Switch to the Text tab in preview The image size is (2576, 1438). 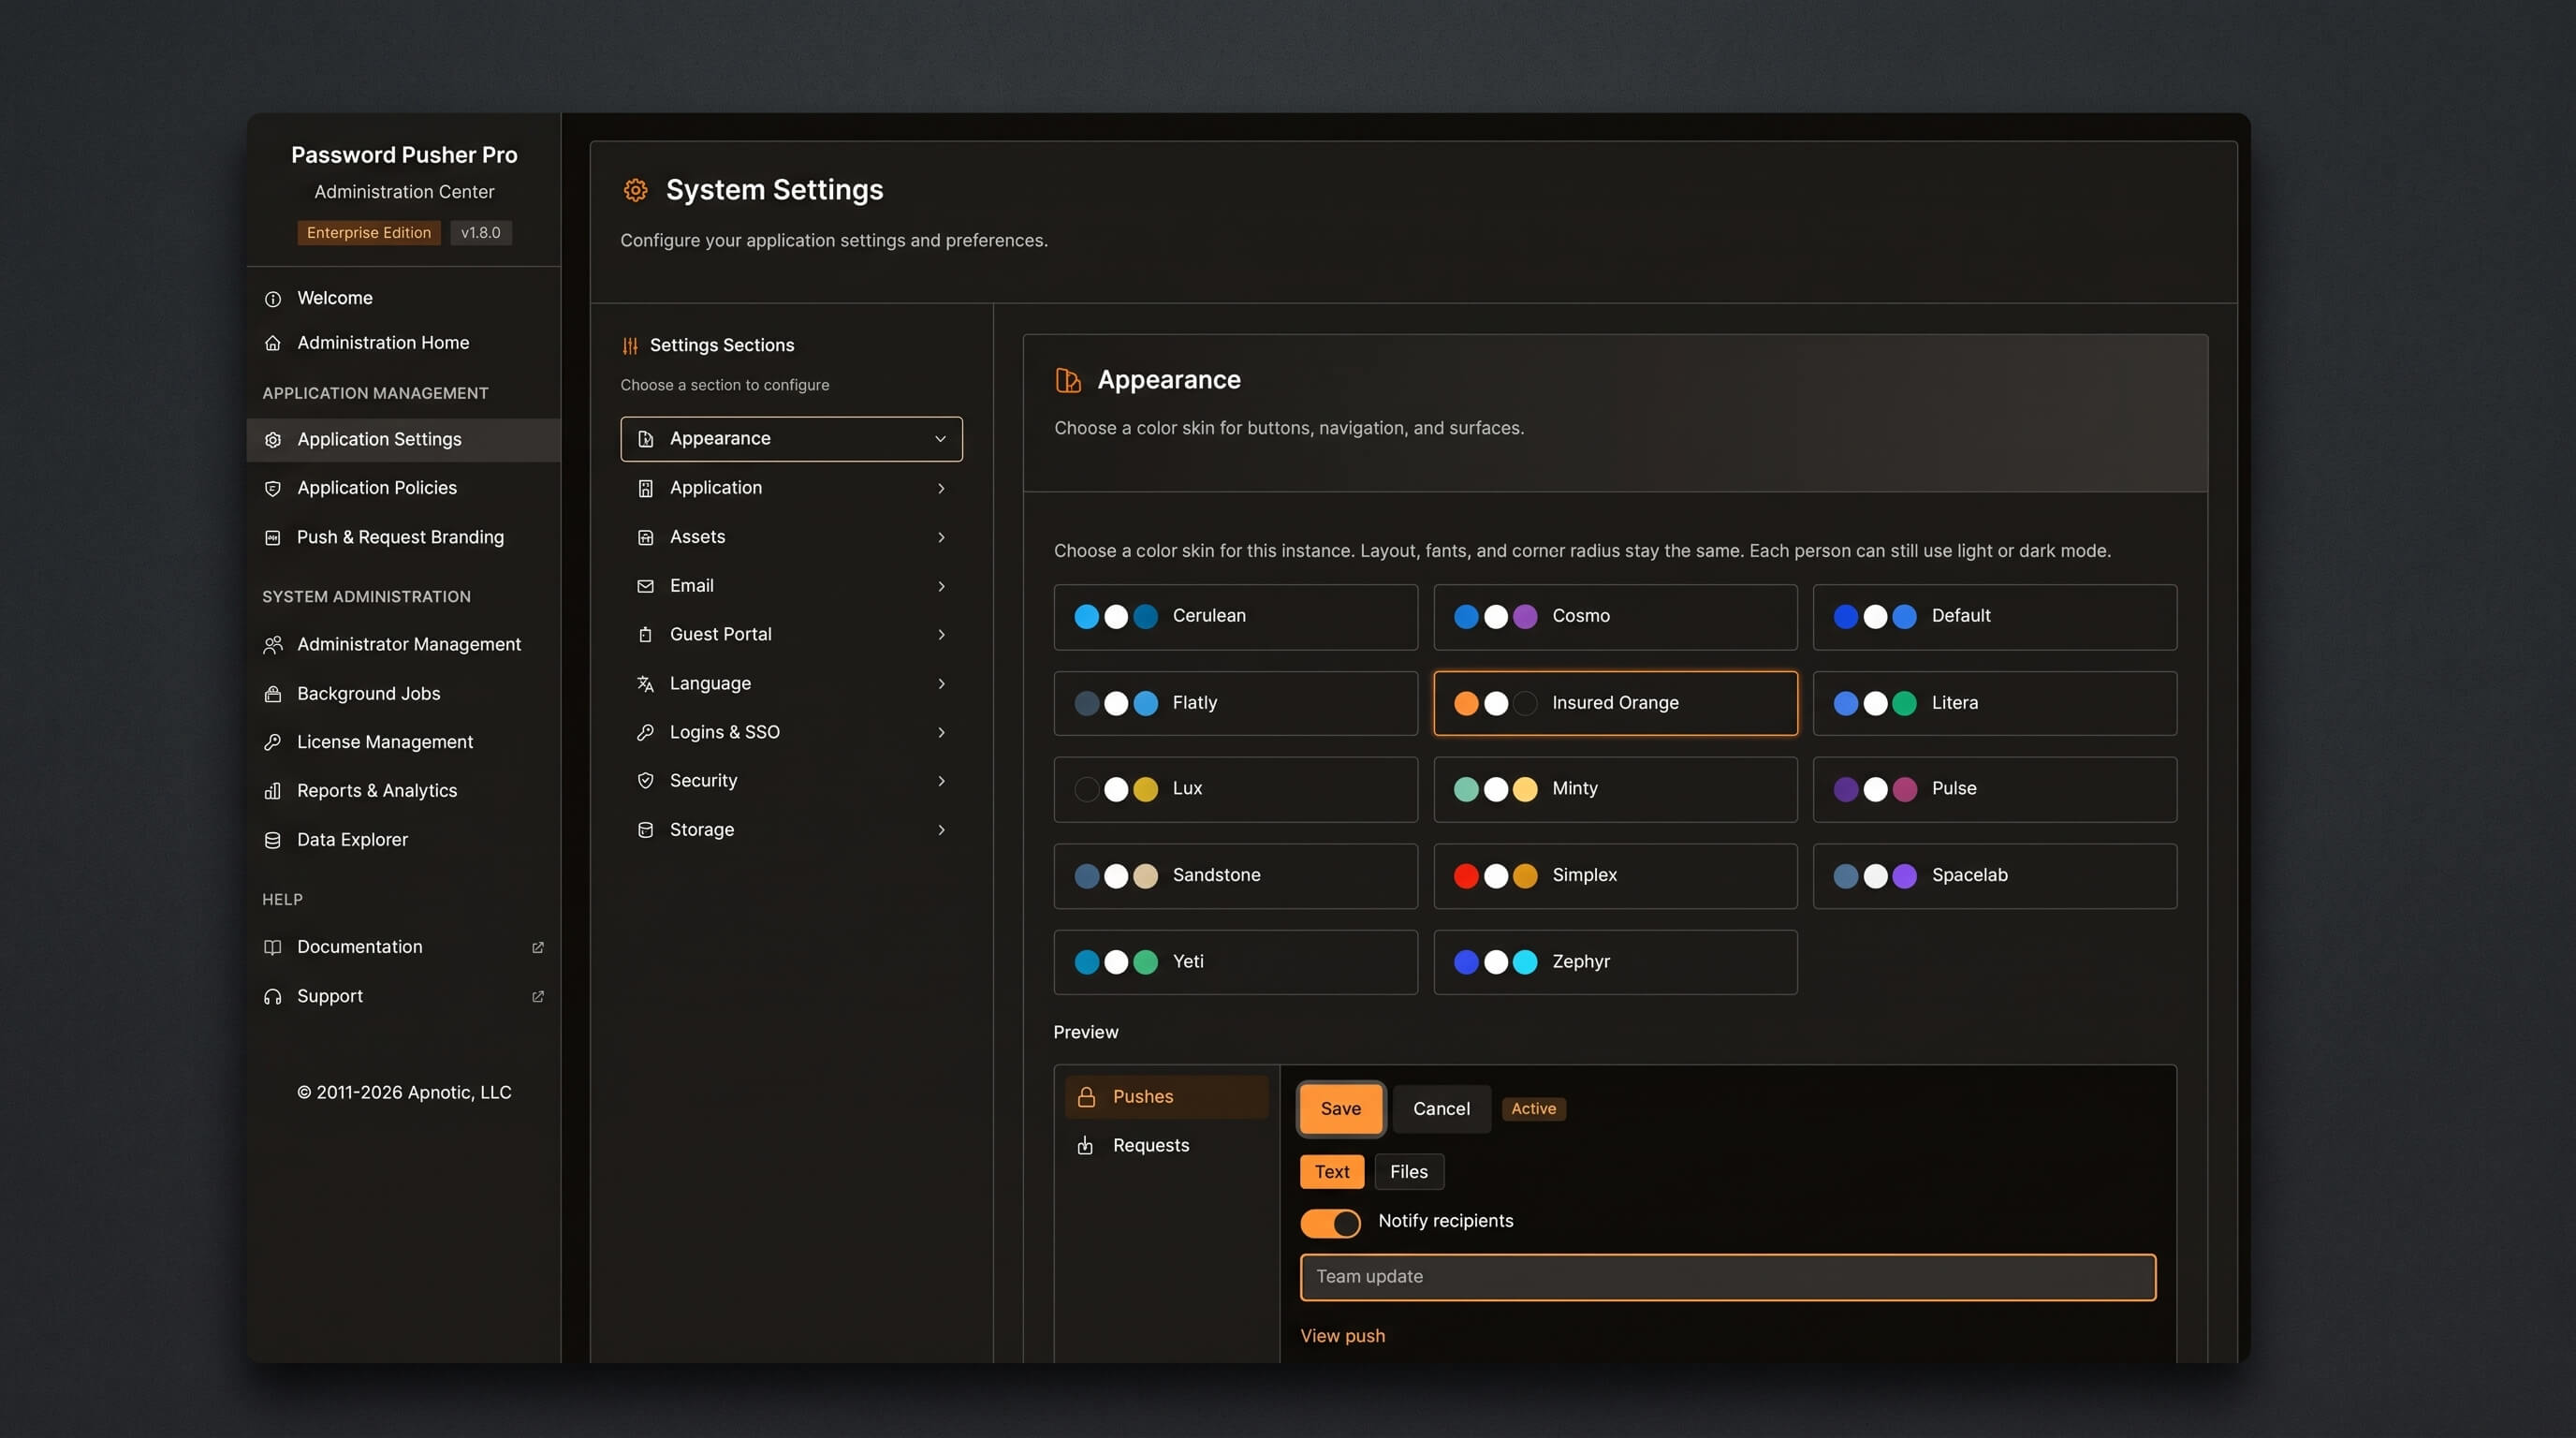[x=1331, y=1172]
